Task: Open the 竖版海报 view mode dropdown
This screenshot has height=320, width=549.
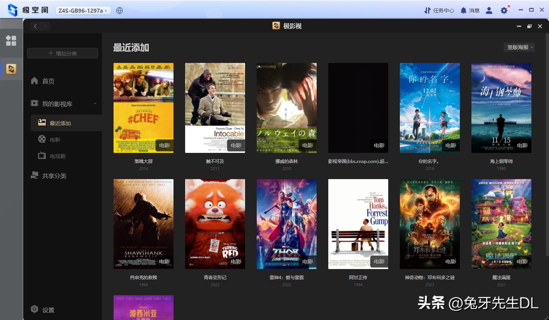Action: pos(519,47)
